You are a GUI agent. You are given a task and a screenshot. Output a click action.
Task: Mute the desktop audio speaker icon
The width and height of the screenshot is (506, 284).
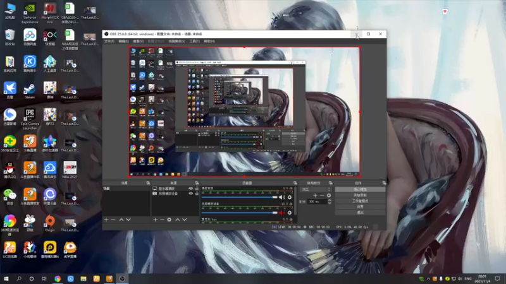pyautogui.click(x=281, y=197)
